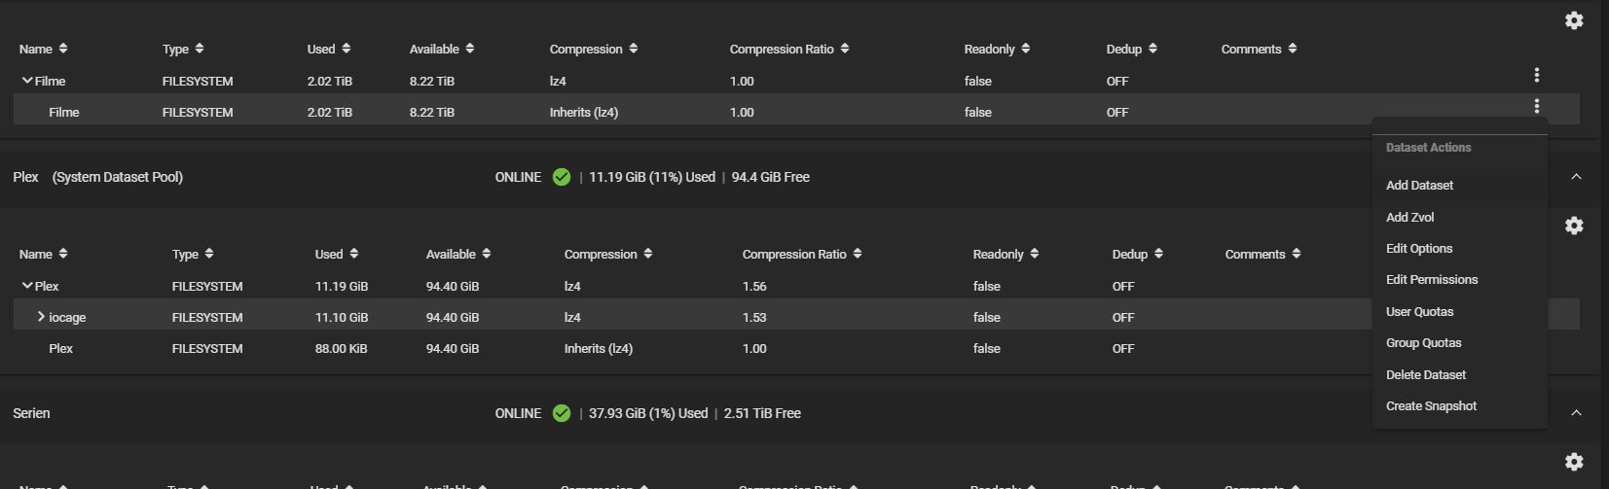The image size is (1609, 489).
Task: Open the Filme pool settings gear
Action: tap(1574, 20)
